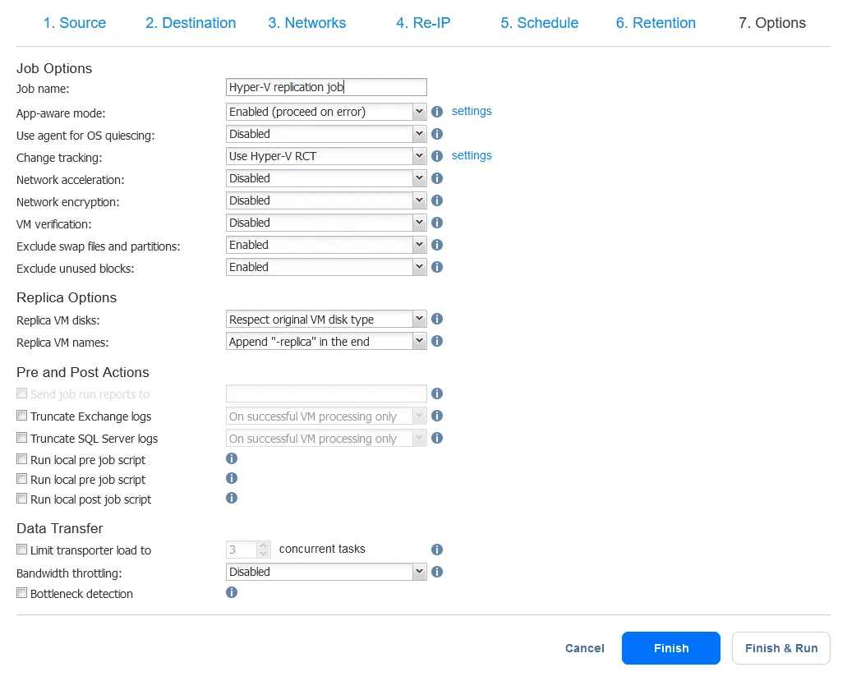
Task: Show info for Run local post job script
Action: (232, 498)
